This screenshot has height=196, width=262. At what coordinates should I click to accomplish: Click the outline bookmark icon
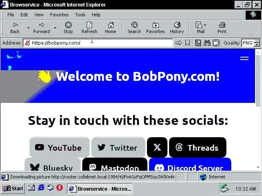point(187,43)
